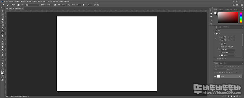Select the Hand tool
Viewport: 244px width, 98px height.
(x=2, y=63)
